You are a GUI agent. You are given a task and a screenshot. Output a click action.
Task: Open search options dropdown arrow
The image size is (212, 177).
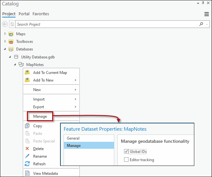click(x=207, y=24)
